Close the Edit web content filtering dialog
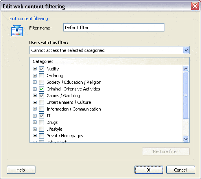 [x=195, y=6]
